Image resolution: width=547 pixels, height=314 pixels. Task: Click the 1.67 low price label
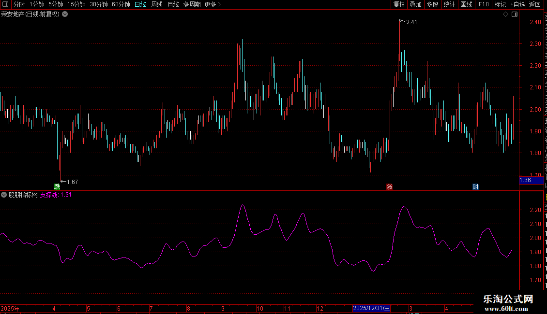(73, 182)
